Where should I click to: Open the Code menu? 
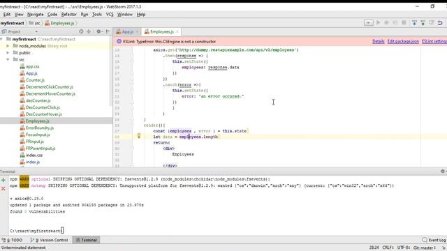click(52, 14)
